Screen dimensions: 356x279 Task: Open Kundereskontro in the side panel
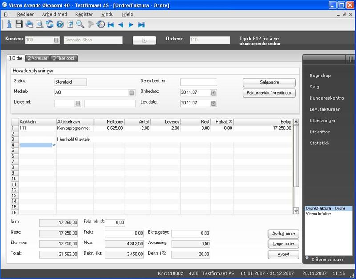[326, 98]
